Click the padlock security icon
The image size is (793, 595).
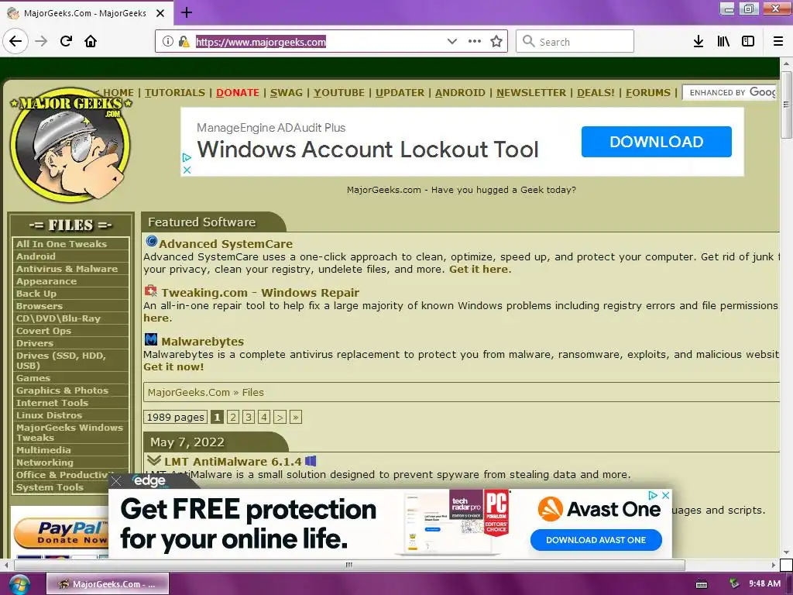pyautogui.click(x=184, y=42)
